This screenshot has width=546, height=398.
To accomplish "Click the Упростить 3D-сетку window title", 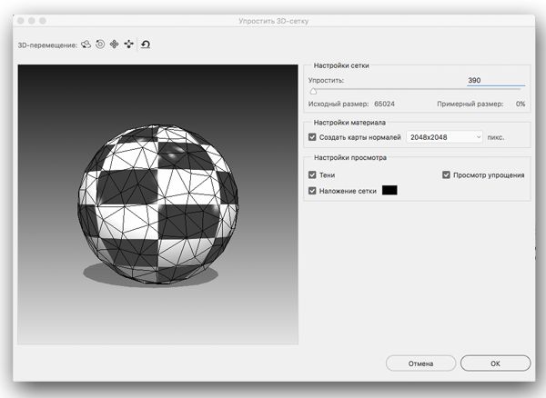I will pos(273,21).
